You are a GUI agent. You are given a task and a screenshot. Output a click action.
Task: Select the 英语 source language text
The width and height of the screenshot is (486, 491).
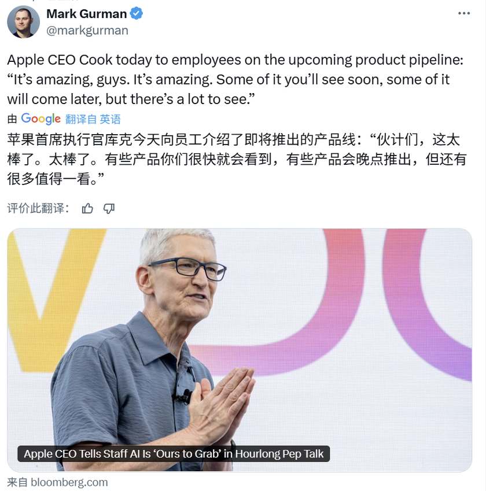110,119
